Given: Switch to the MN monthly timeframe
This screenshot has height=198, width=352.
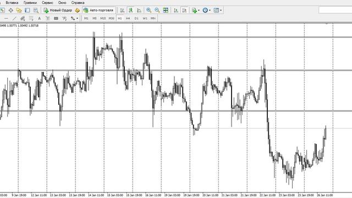Looking at the screenshot, I should coord(153,18).
